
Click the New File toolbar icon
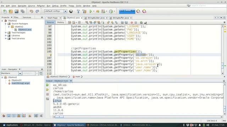[x=5, y=11]
